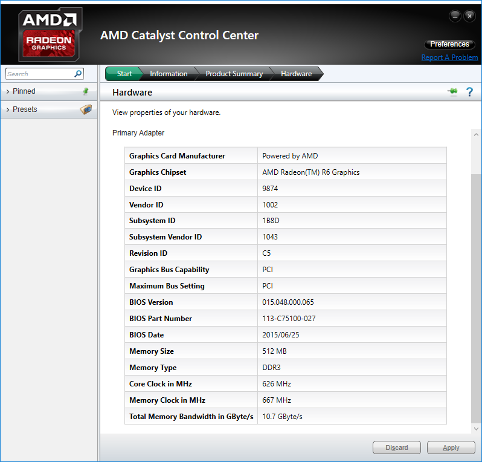Open help with the question mark icon

click(x=469, y=92)
